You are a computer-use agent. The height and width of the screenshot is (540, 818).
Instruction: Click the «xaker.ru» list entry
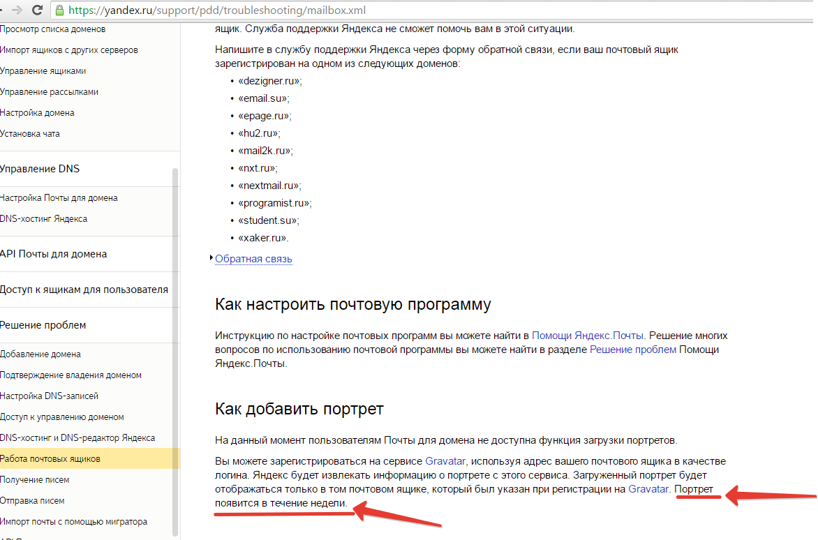coord(263,238)
